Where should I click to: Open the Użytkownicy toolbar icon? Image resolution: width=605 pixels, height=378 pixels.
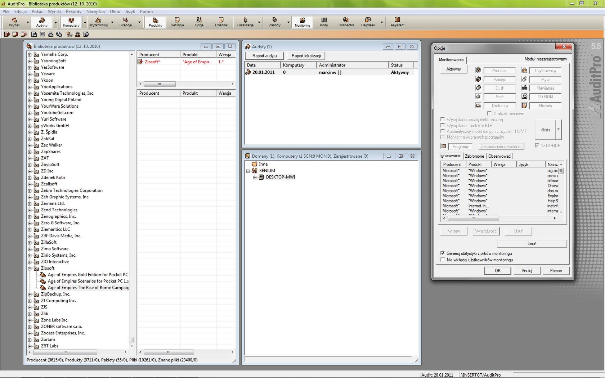pyautogui.click(x=98, y=22)
